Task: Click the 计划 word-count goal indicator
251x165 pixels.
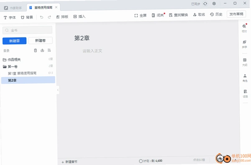Action: pyautogui.click(x=151, y=161)
